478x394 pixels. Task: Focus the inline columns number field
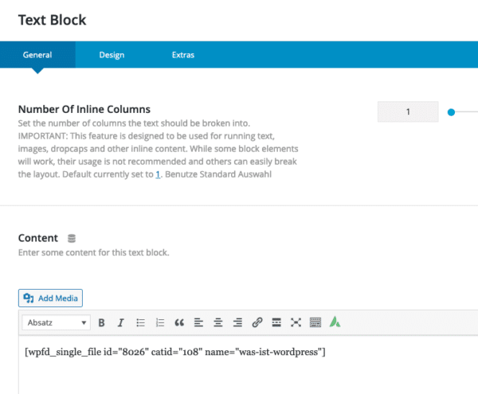point(408,111)
